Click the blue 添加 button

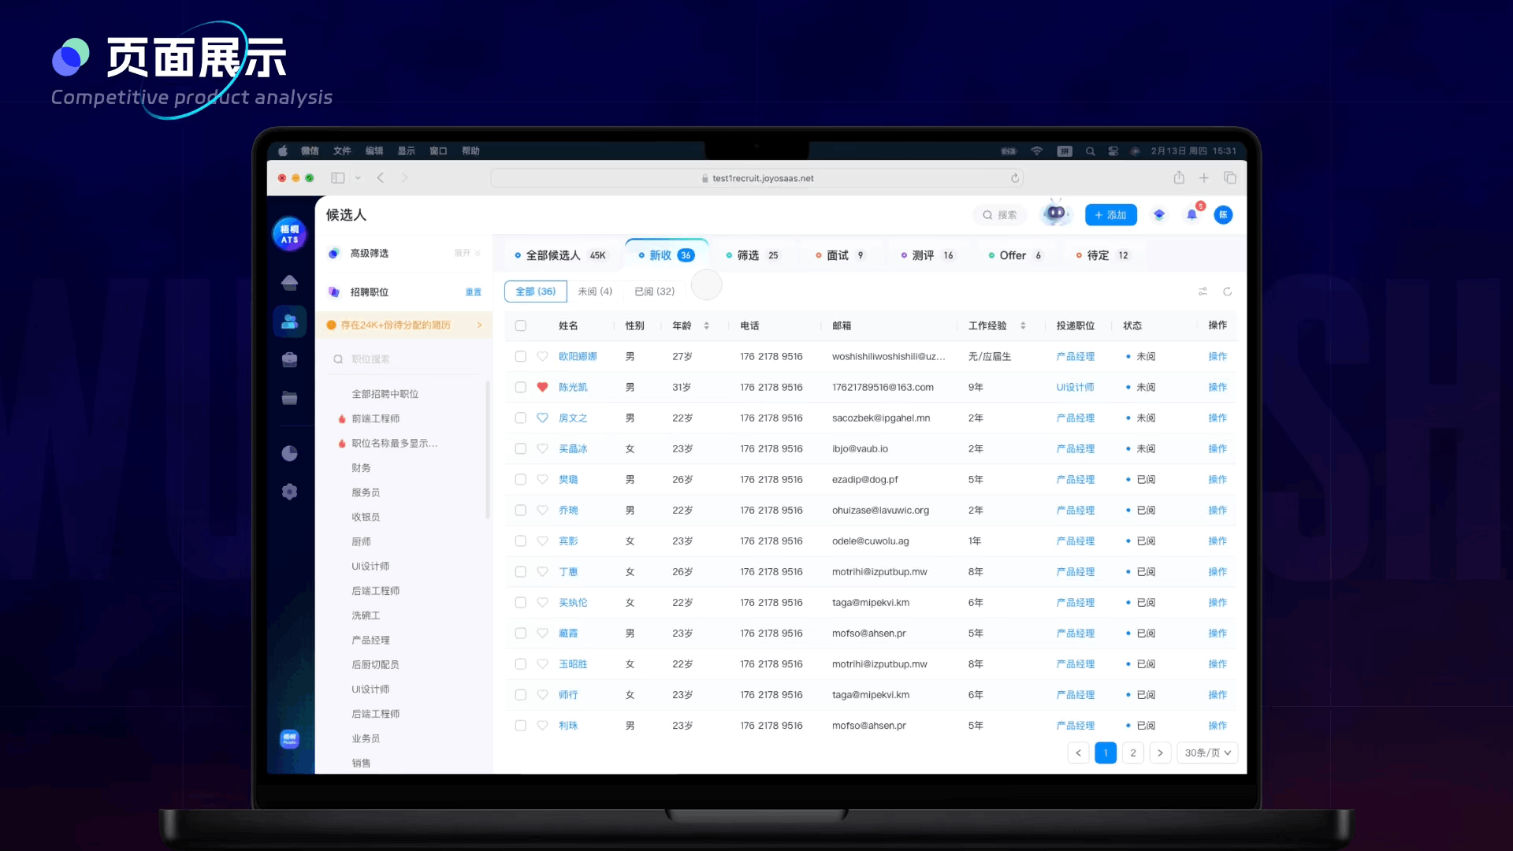coord(1110,215)
